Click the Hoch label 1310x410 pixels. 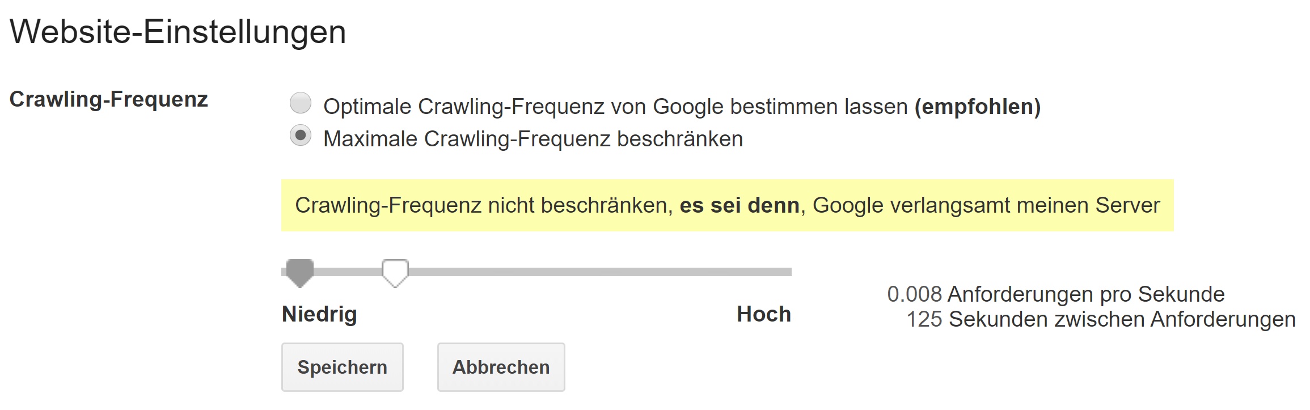pos(763,312)
